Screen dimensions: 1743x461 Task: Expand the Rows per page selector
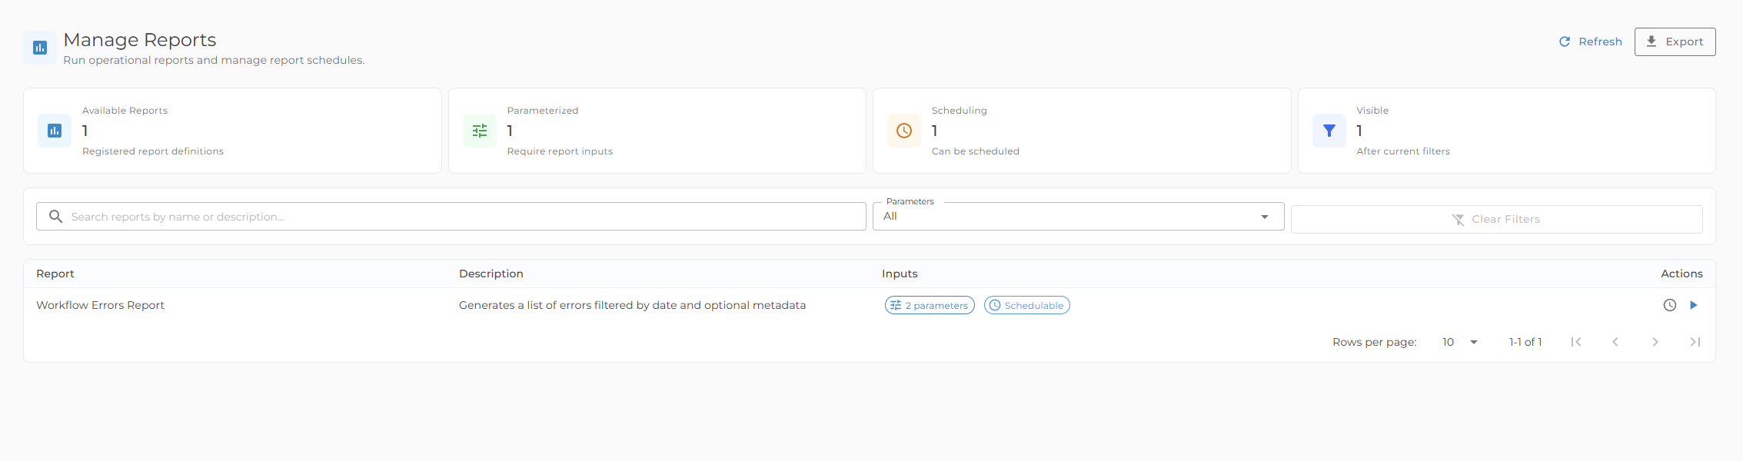click(1460, 342)
